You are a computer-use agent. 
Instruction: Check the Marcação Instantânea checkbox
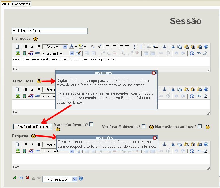coord(200,126)
